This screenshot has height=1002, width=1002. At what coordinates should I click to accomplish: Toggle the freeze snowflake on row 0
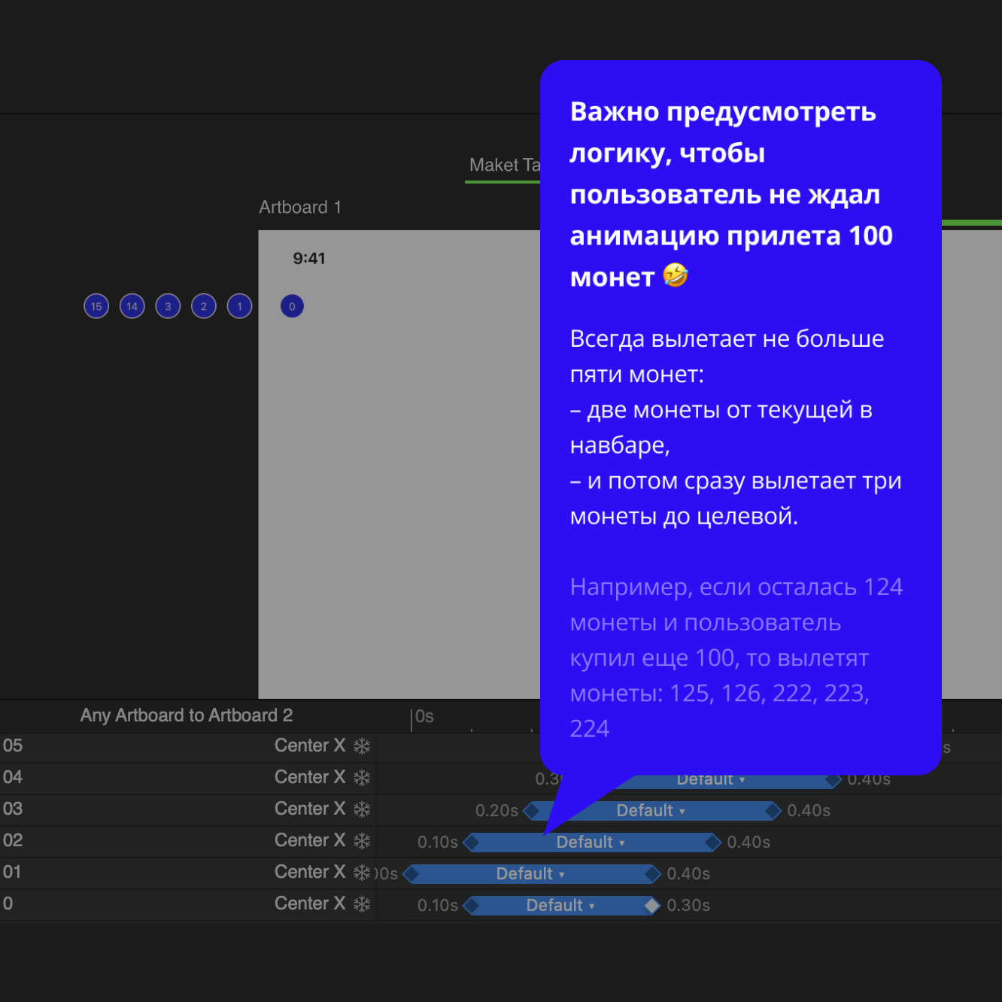tap(362, 904)
